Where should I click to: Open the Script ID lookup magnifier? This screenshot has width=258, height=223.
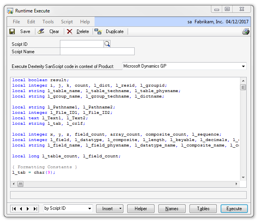(x=107, y=44)
